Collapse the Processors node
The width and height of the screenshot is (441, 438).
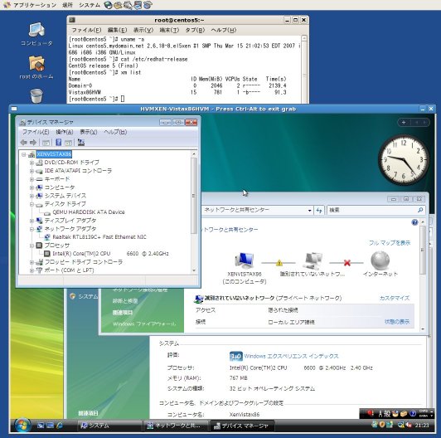31,246
